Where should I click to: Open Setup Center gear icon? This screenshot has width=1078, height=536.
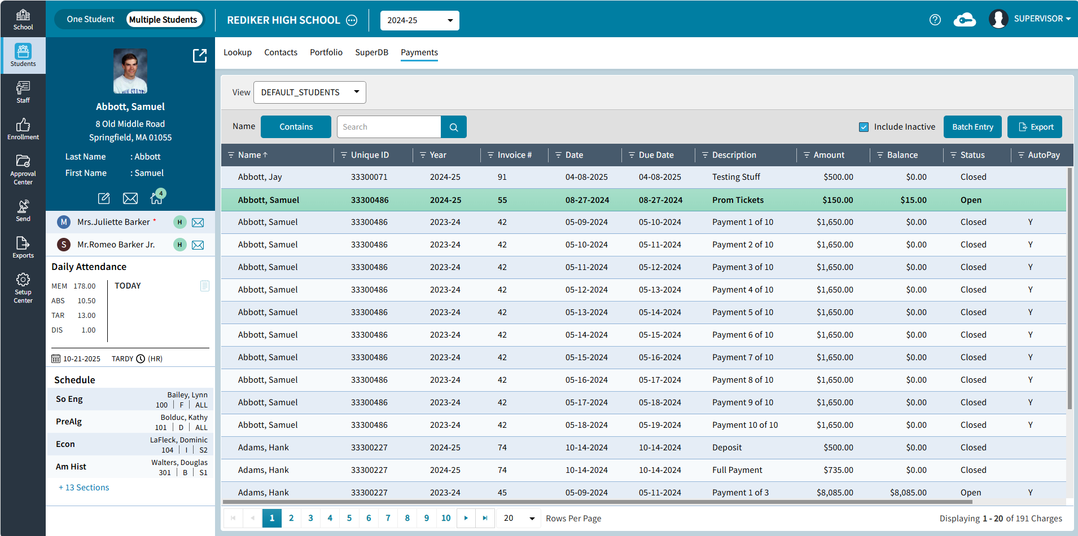point(23,287)
